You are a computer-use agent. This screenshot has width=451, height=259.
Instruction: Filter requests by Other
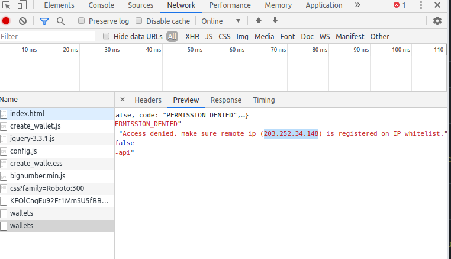point(379,37)
